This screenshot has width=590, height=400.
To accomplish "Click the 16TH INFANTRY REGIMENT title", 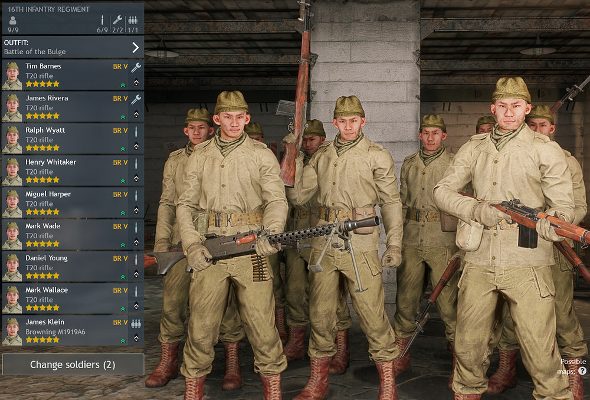I will pyautogui.click(x=48, y=9).
